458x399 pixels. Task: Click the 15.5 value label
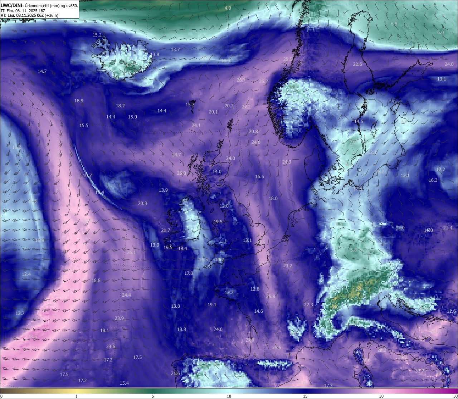84,126
